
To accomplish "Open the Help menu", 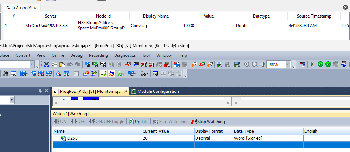I will (x=182, y=55).
